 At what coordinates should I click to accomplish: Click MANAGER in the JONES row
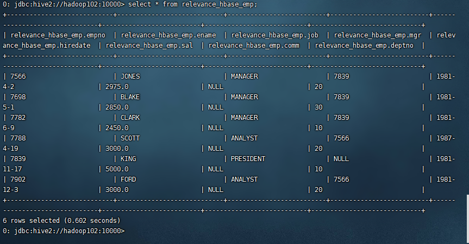tap(245, 76)
